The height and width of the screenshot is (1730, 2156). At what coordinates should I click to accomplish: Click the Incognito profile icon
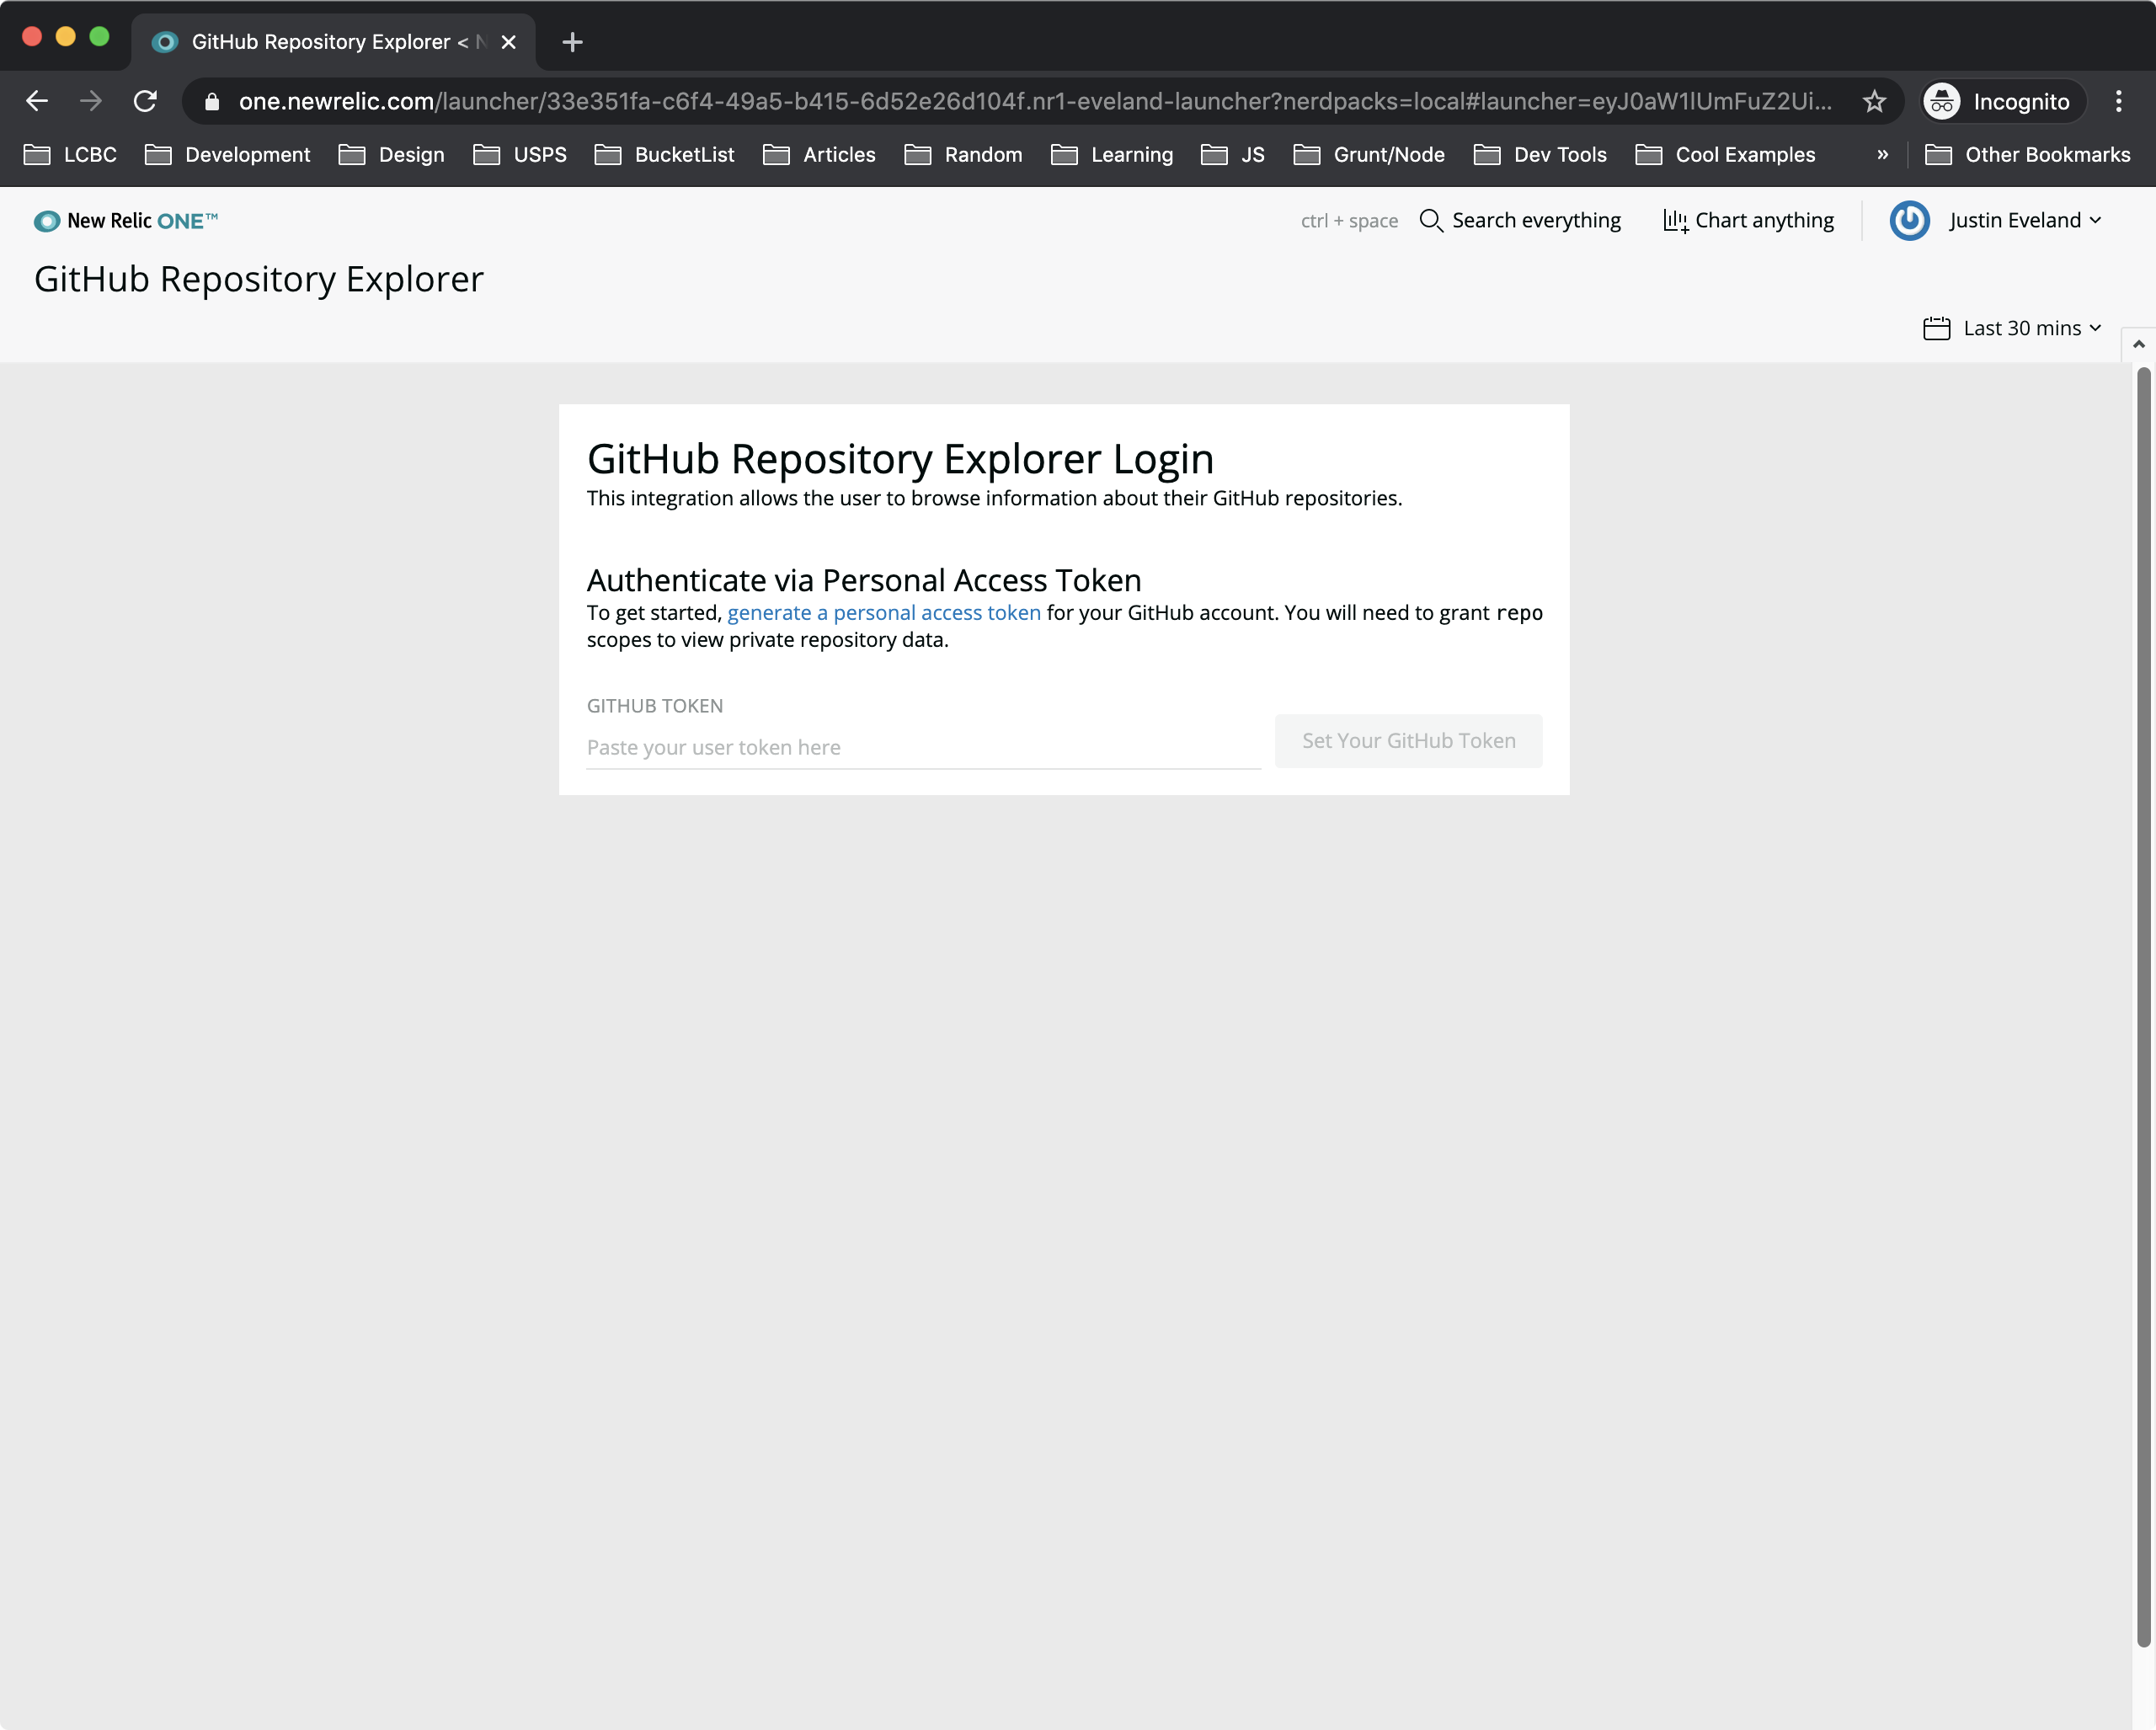1942,101
